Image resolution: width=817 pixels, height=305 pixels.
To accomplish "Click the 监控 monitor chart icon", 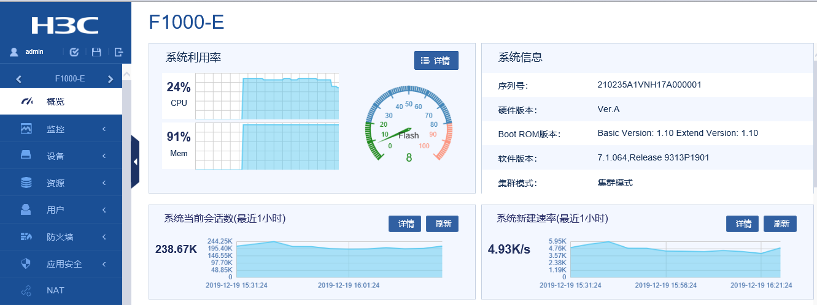I will pyautogui.click(x=26, y=129).
